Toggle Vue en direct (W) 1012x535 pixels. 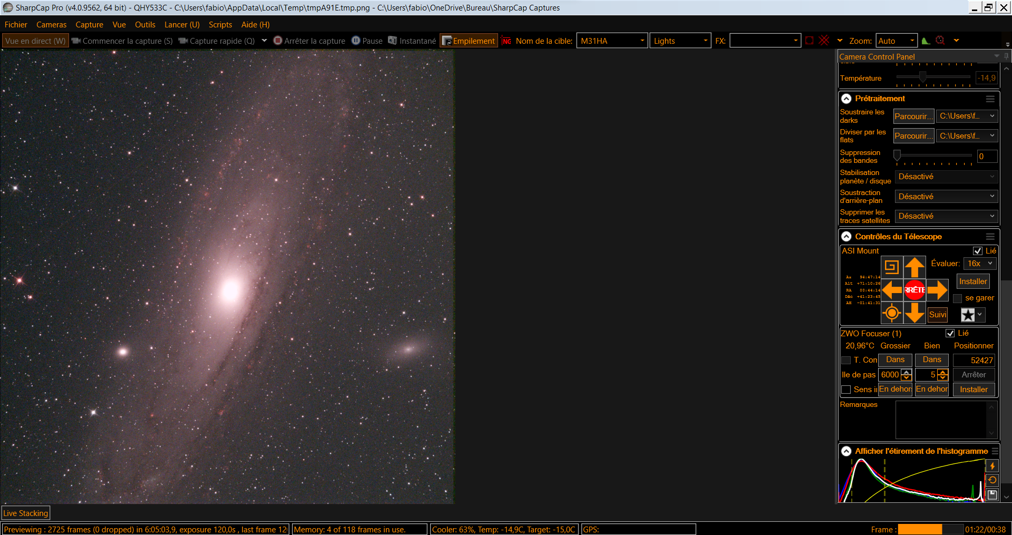(x=35, y=41)
